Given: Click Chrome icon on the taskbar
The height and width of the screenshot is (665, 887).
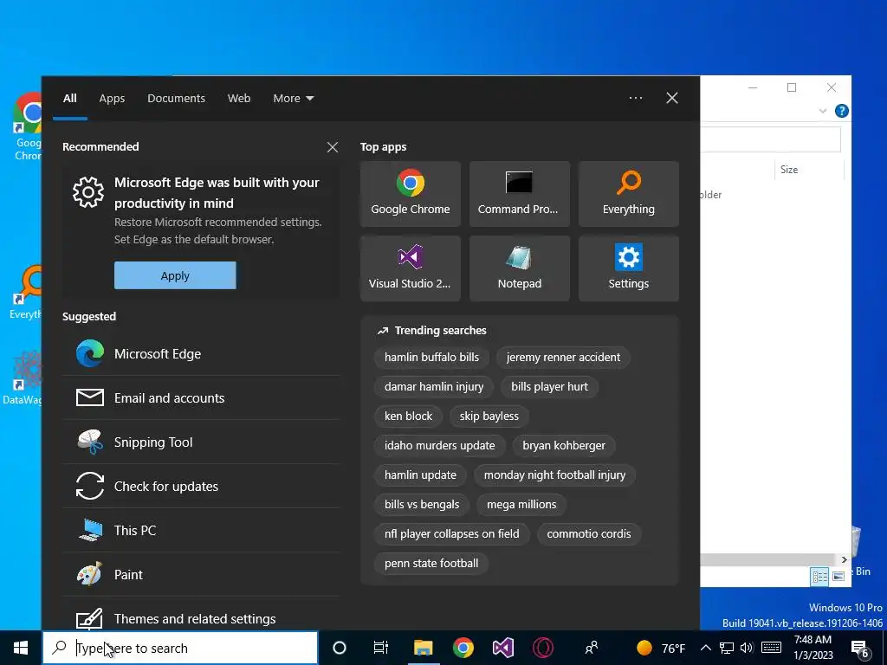Looking at the screenshot, I should pyautogui.click(x=463, y=648).
